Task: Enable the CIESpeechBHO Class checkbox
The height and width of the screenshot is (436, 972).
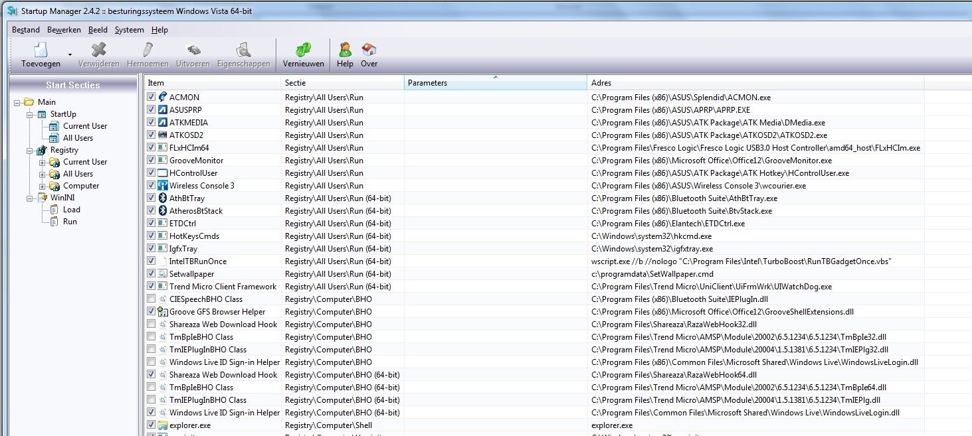Action: [x=151, y=299]
